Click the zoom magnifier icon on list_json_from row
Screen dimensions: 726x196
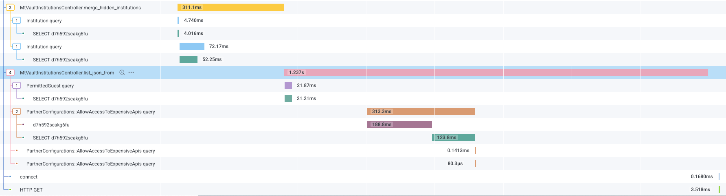tap(122, 73)
